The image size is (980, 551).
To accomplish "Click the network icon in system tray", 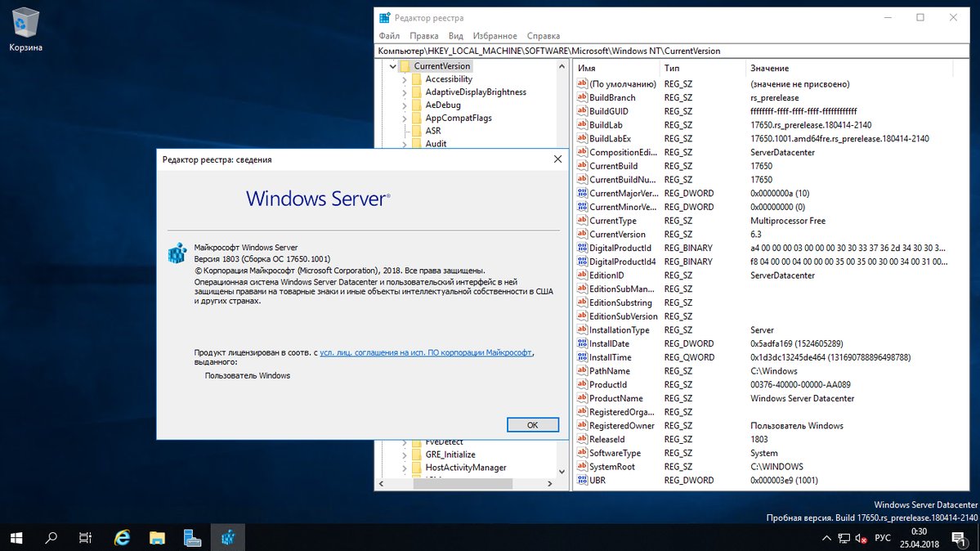I will (x=844, y=538).
